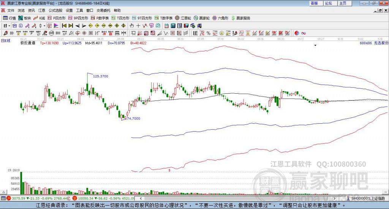Open the 浏览 menu
Screen dimensions: 389x209
point(21,10)
